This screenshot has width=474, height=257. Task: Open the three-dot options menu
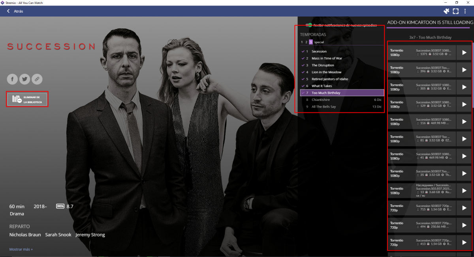coord(465,11)
